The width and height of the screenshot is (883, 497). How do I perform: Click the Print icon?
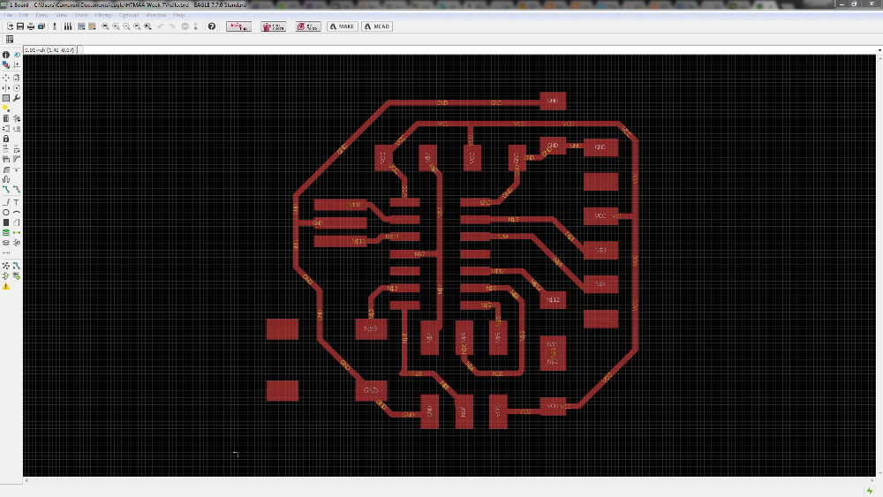(31, 26)
